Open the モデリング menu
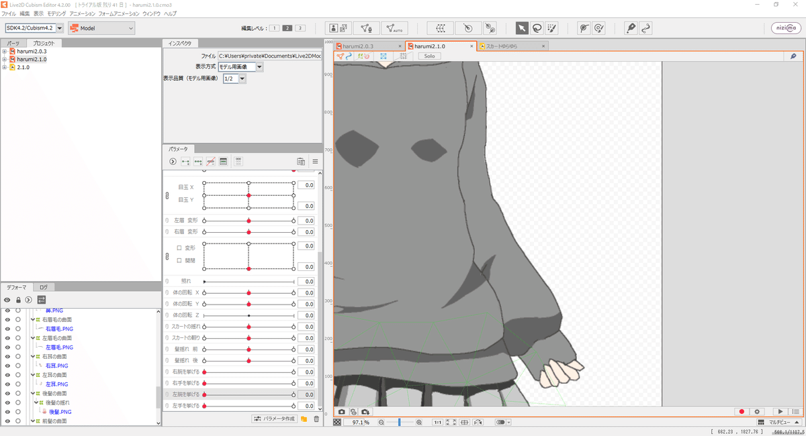This screenshot has height=436, width=806. pos(56,13)
